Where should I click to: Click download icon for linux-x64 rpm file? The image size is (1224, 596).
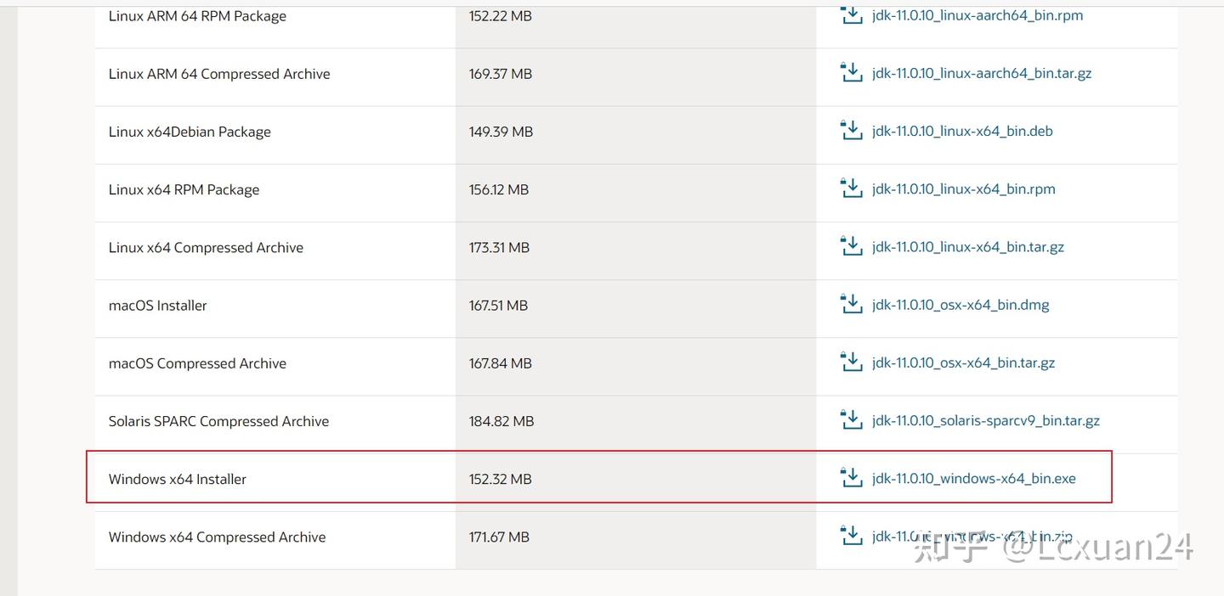(851, 188)
